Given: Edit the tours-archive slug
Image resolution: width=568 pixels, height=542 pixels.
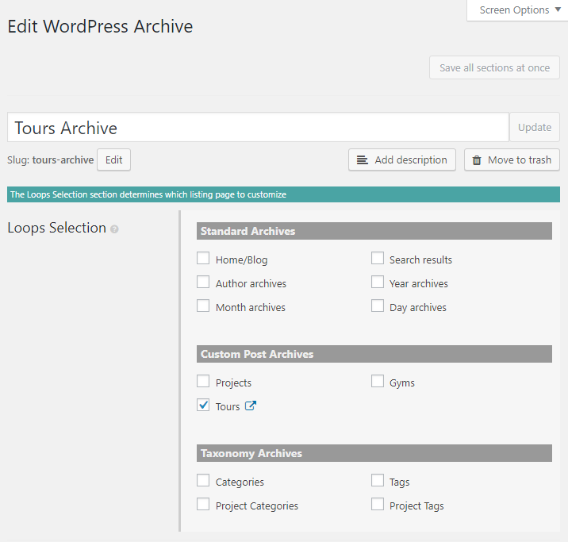Looking at the screenshot, I should tap(113, 160).
